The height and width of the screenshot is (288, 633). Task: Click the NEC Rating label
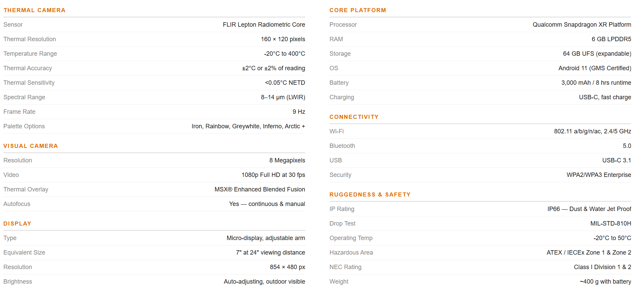tap(346, 267)
